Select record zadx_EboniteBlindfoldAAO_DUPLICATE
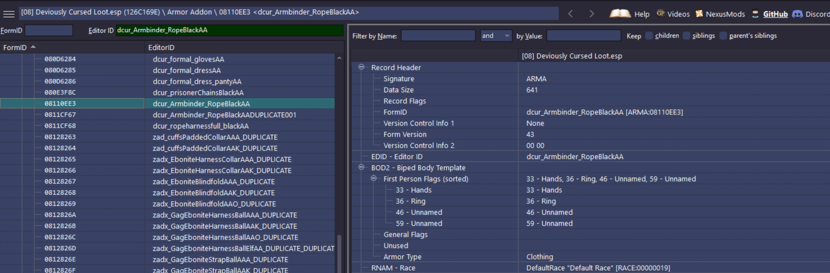 pyautogui.click(x=214, y=204)
